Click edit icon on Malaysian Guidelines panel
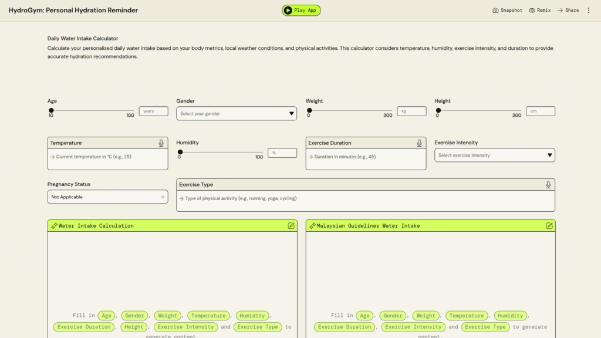601x338 pixels. coord(549,226)
